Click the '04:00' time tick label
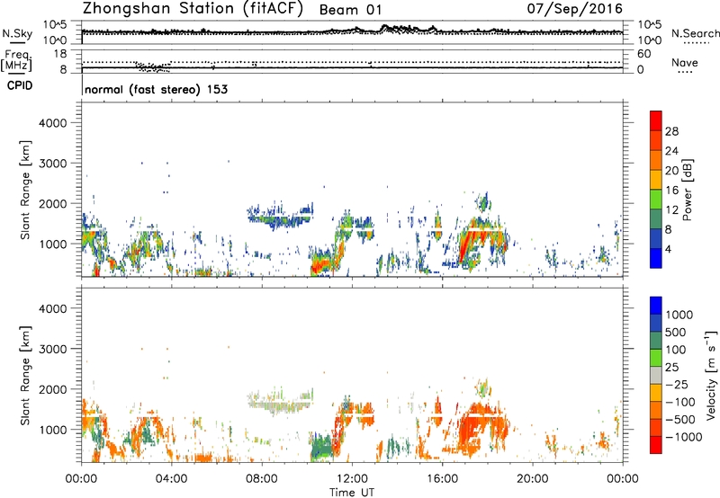 click(171, 479)
